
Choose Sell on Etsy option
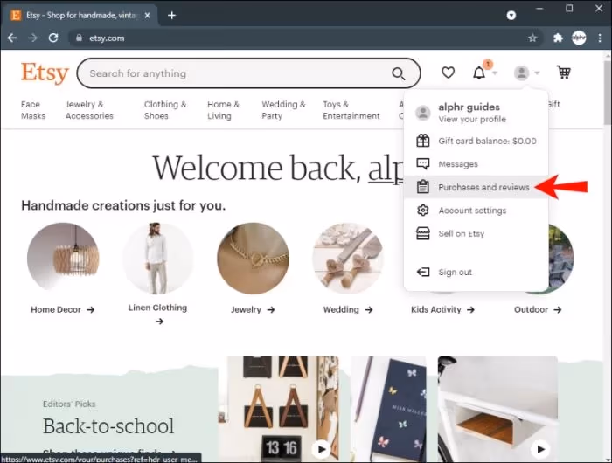[x=461, y=234]
